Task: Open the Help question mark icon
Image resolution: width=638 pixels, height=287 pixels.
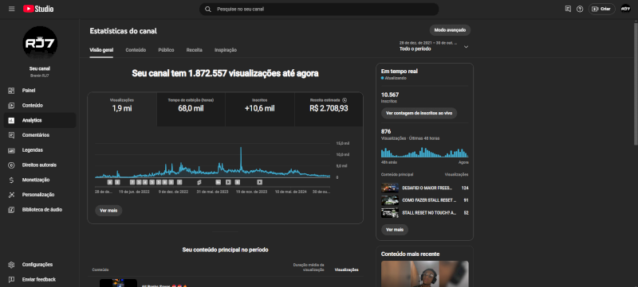Action: click(x=580, y=9)
